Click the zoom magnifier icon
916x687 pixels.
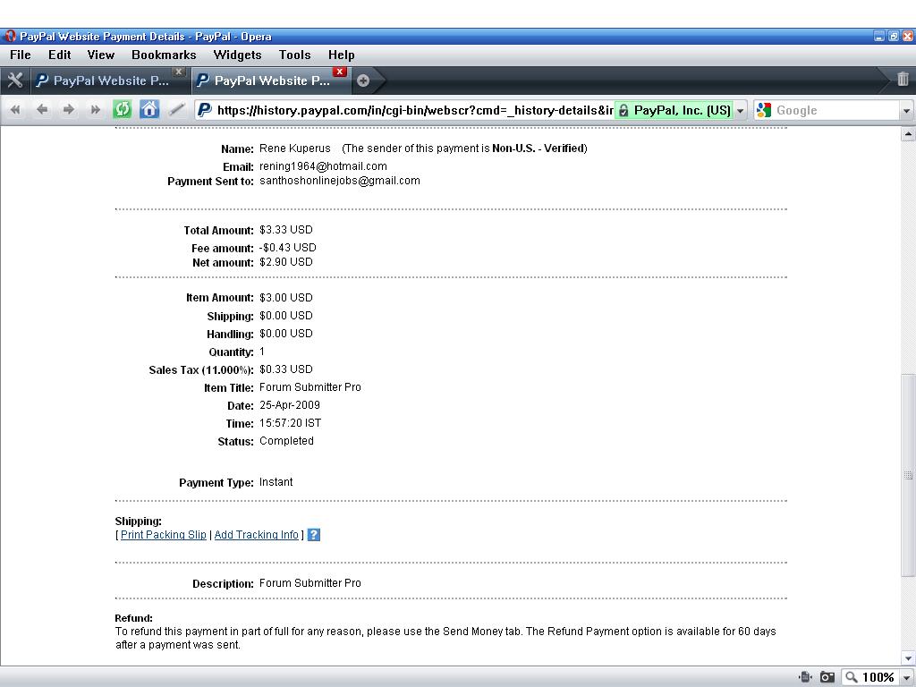852,677
